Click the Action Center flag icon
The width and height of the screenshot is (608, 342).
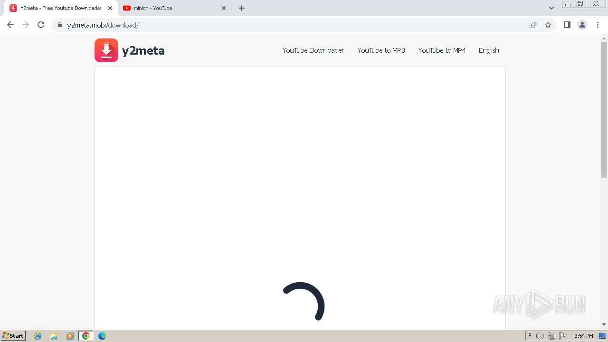pos(563,336)
